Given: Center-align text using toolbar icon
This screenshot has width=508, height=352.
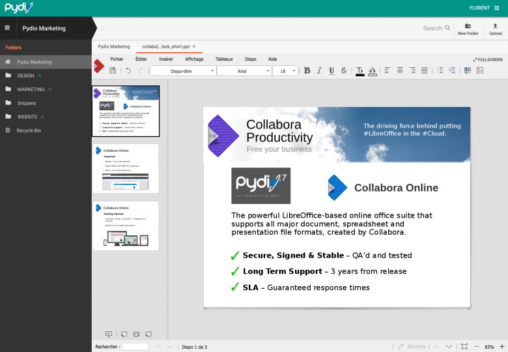Looking at the screenshot, I should click(x=400, y=70).
